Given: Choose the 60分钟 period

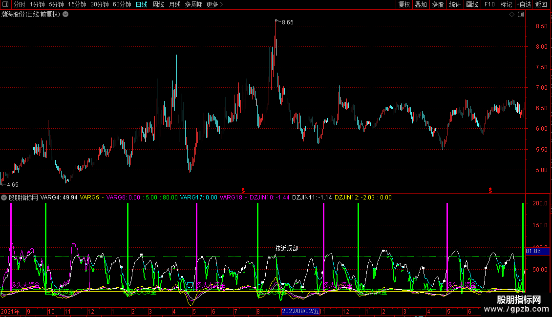Looking at the screenshot, I should [122, 5].
